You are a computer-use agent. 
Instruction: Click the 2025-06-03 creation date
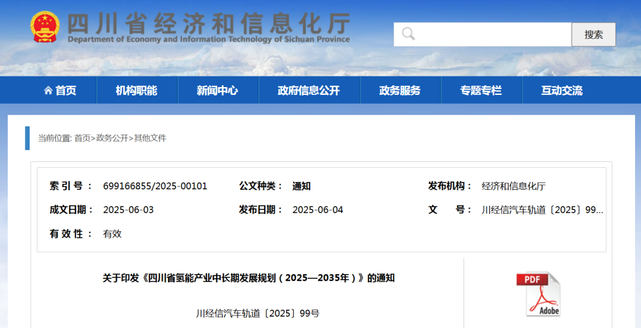coord(128,210)
